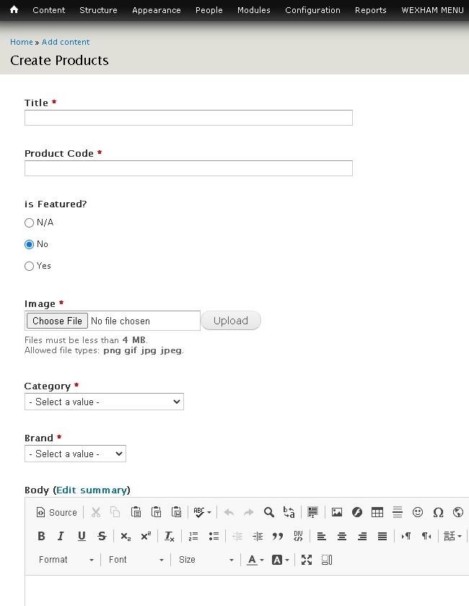Click the Home icon in the admin bar
The image size is (469, 606).
pyautogui.click(x=14, y=10)
